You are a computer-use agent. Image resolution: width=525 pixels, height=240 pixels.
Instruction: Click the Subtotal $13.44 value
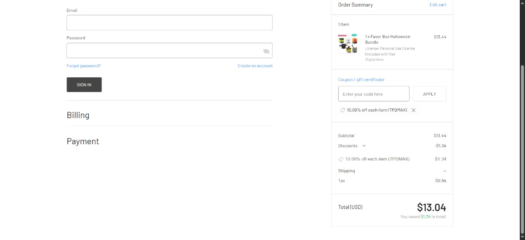click(x=440, y=136)
